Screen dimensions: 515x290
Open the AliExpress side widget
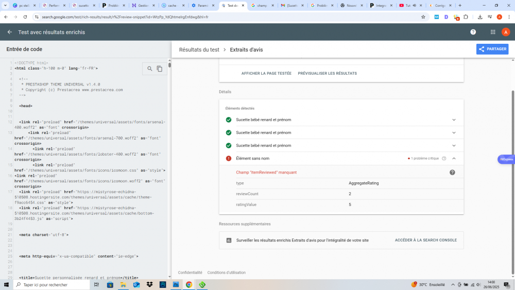tap(506, 159)
